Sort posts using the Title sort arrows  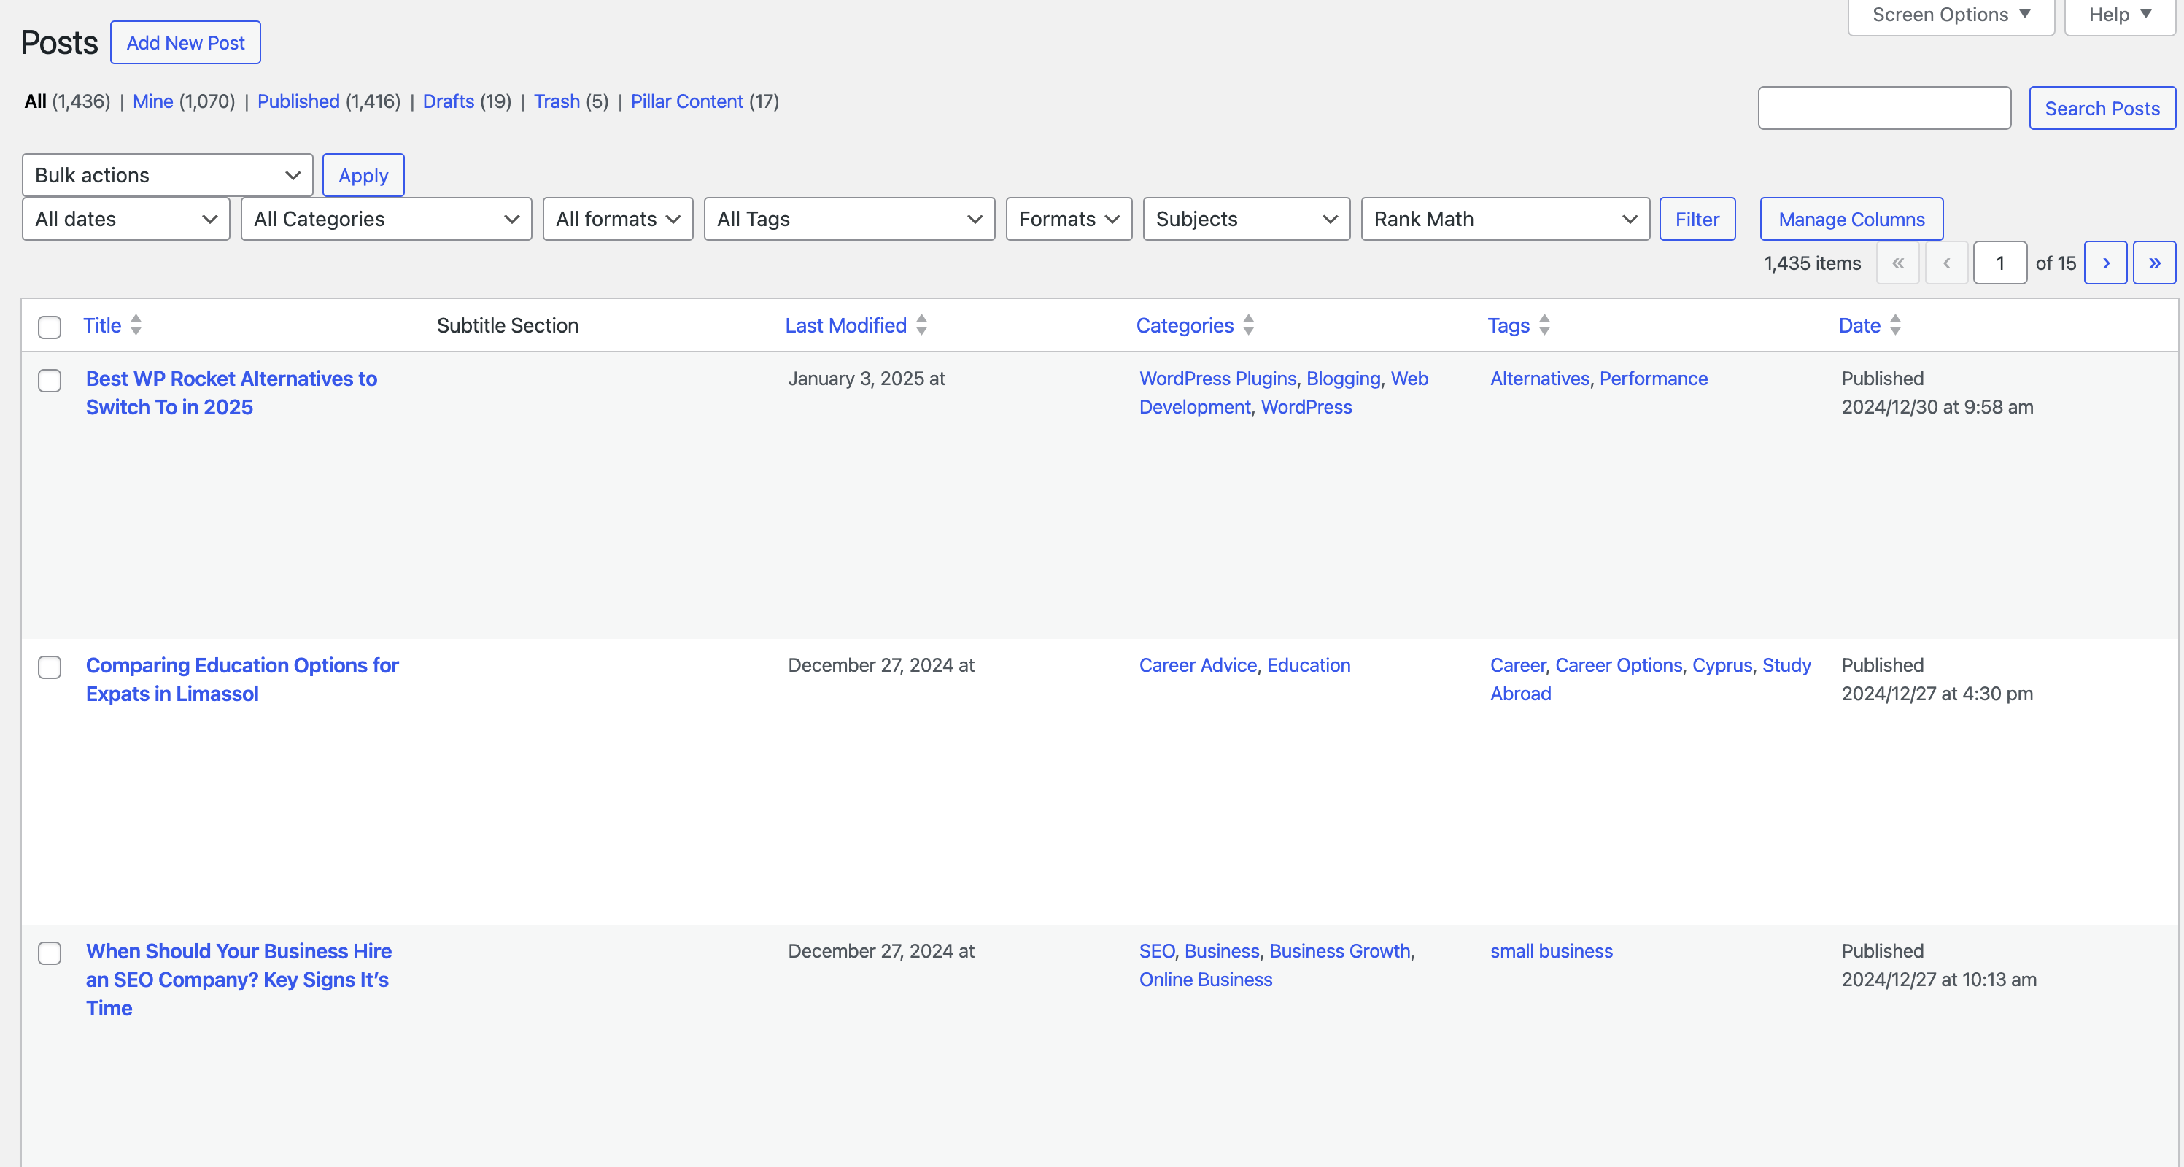coord(136,325)
